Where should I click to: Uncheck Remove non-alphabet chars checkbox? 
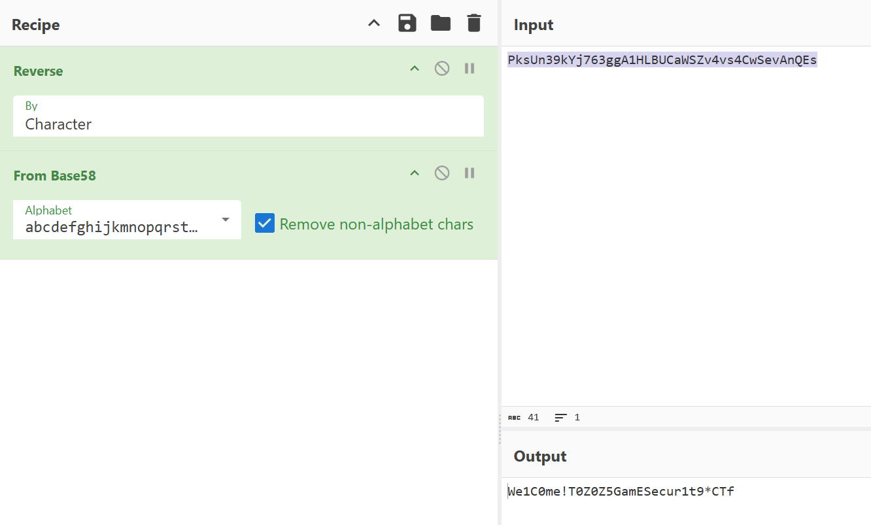click(x=265, y=224)
